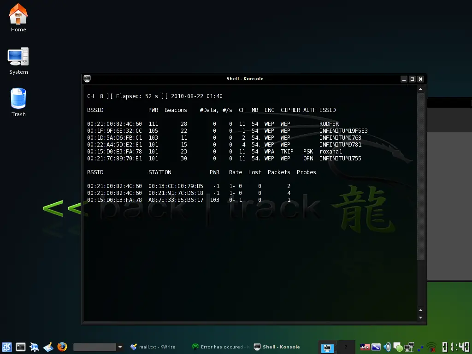Click the chat bubble tray icon with the green dot

click(398, 347)
